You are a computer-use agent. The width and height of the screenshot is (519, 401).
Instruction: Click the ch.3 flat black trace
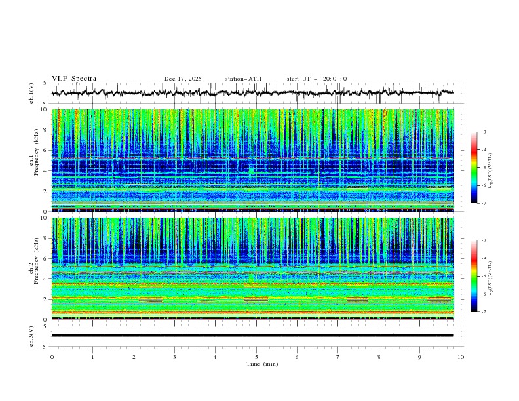(x=252, y=335)
